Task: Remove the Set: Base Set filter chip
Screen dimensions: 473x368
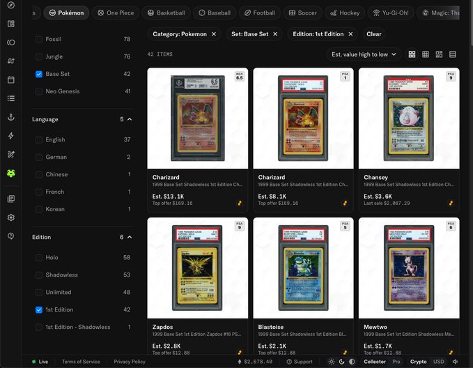Action: click(275, 34)
